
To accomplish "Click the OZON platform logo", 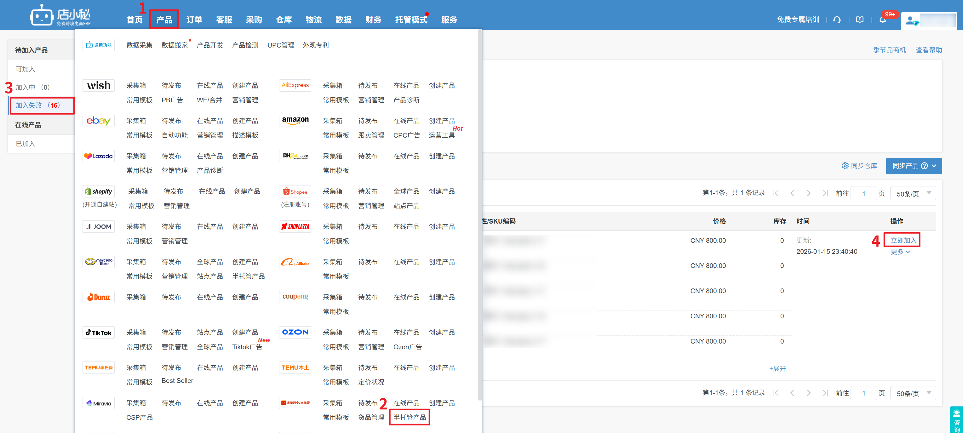I will tap(295, 332).
